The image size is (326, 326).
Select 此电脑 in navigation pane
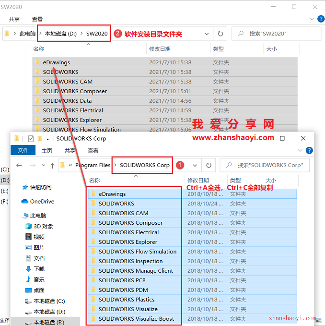click(x=35, y=216)
